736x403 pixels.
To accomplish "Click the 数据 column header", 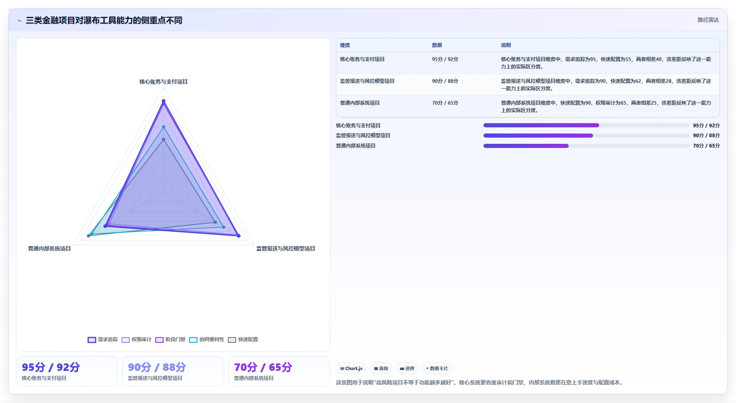I will [x=437, y=45].
